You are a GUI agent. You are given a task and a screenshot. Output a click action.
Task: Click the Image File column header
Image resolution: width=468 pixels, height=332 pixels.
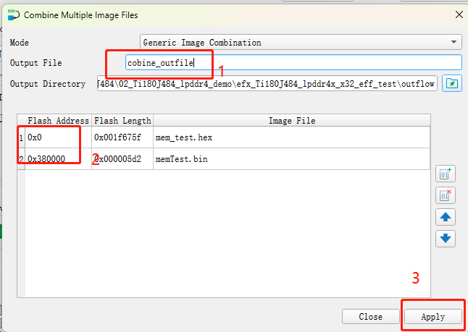[291, 121]
